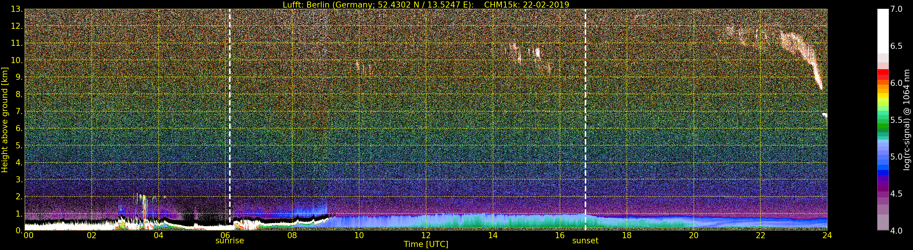Viewport: 913px width, 250px height.
Task: Click the "13." height axis tick label
Action: pyautogui.click(x=17, y=9)
